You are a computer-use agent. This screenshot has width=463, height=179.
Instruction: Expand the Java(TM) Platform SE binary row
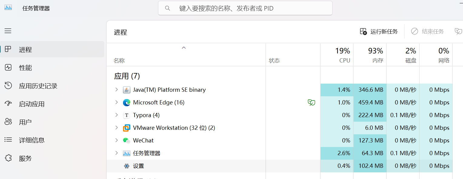coord(116,90)
